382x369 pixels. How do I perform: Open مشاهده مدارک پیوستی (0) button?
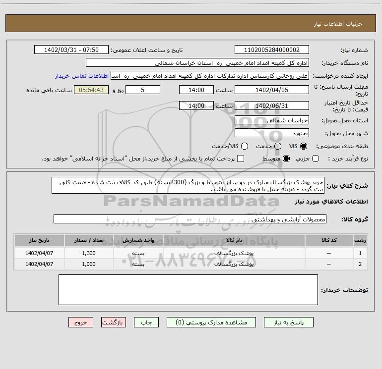[x=211, y=322]
